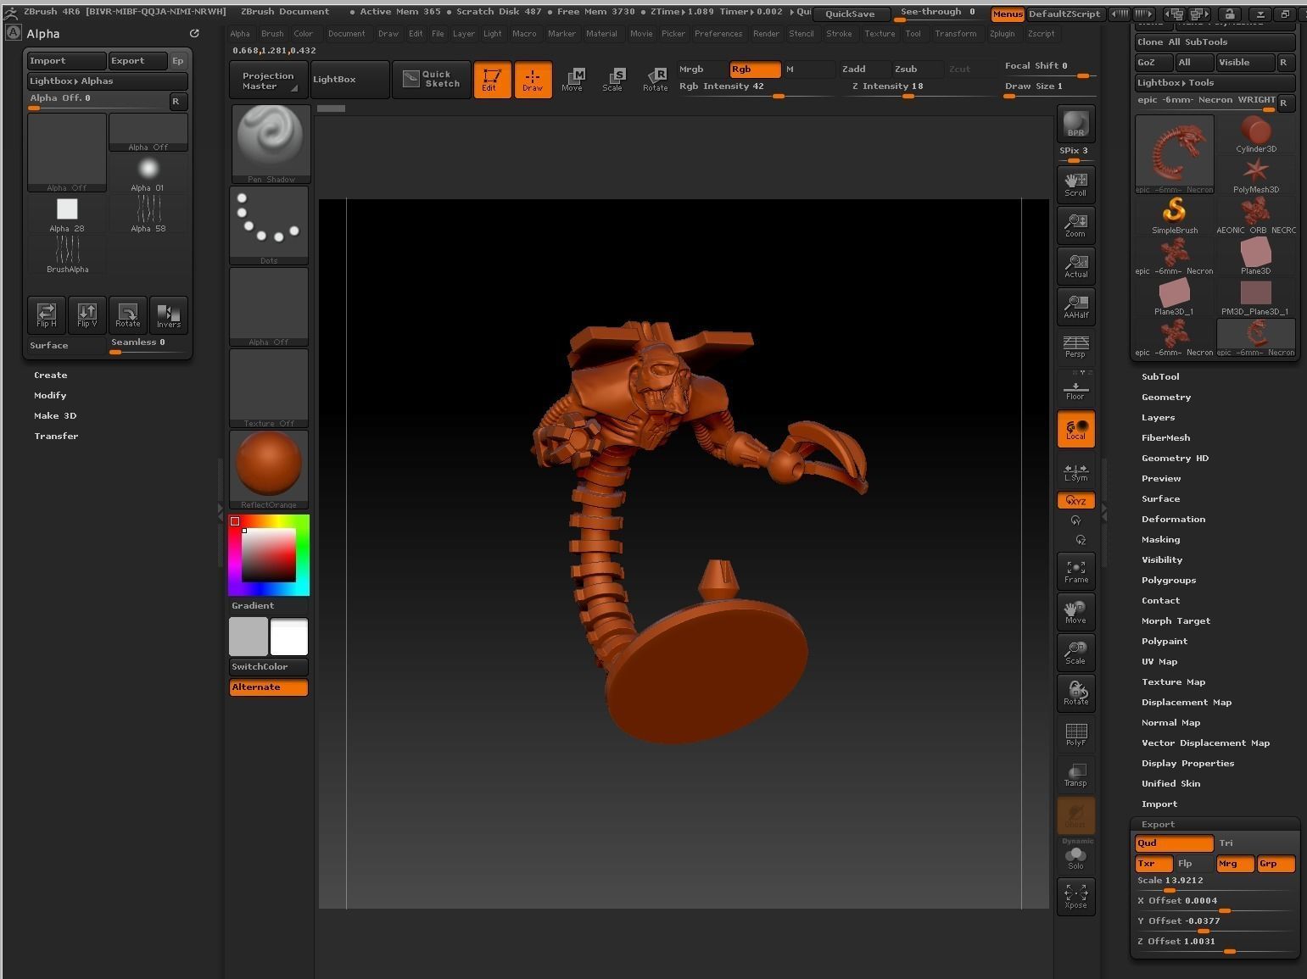Open the Brush menu

272,34
